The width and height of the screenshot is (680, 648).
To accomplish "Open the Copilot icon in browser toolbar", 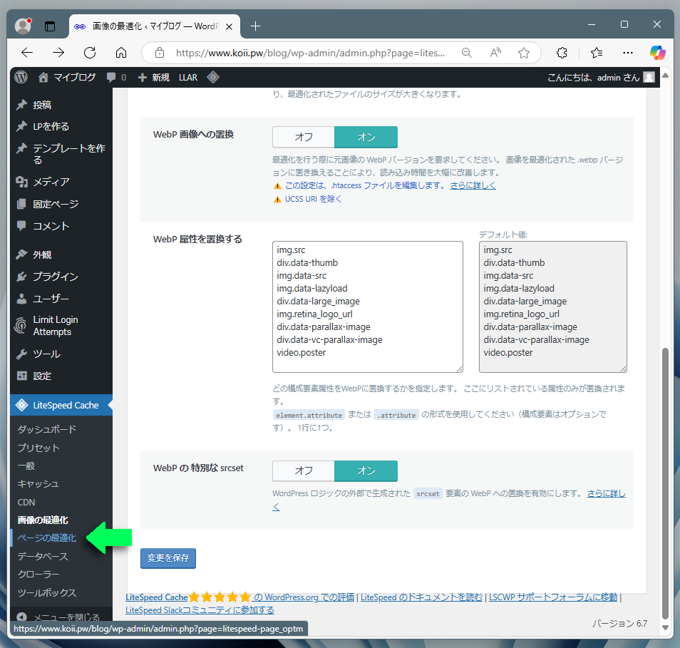I will tap(657, 53).
